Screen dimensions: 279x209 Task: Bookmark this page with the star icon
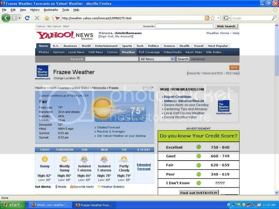[212, 18]
